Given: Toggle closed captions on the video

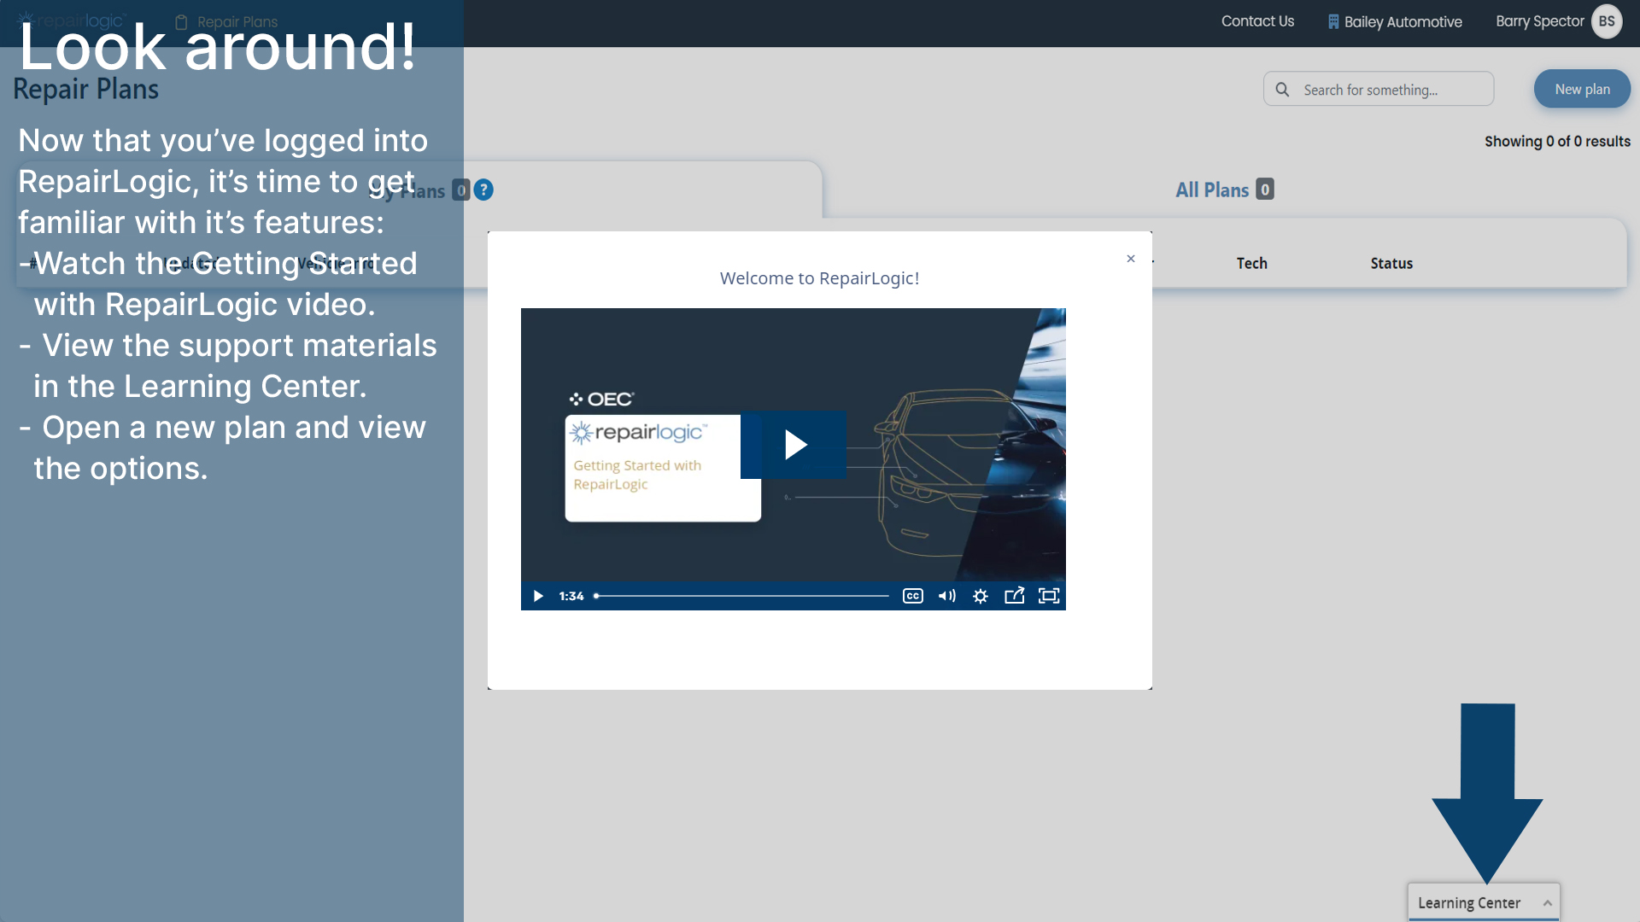Looking at the screenshot, I should pos(913,596).
